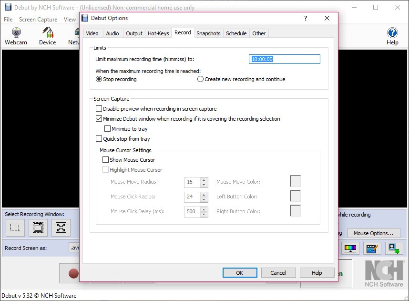The height and width of the screenshot is (301, 409).
Task: Enable Disable preview when recording checkbox
Action: pos(99,109)
